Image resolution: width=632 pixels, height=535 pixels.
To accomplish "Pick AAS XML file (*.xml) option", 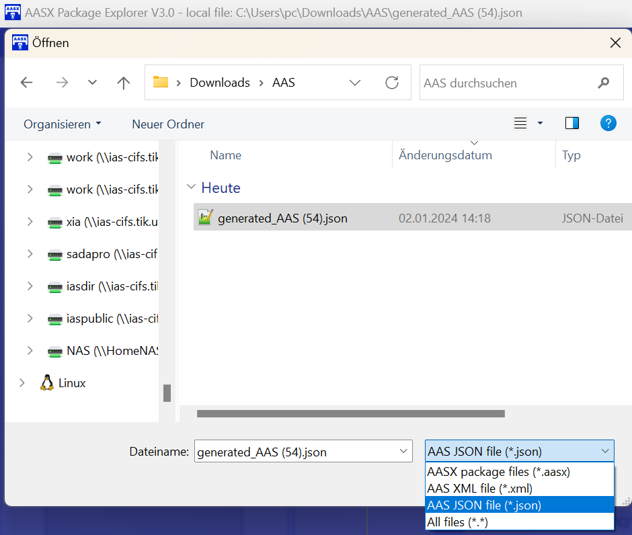I will point(481,489).
